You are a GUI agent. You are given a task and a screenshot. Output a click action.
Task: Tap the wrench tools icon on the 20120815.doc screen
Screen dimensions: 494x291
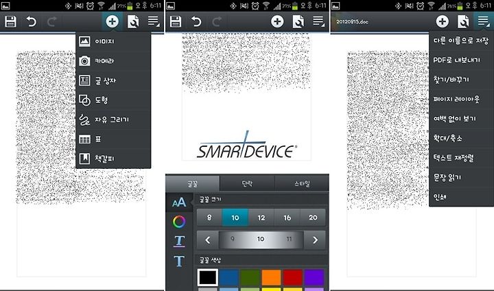pos(463,22)
